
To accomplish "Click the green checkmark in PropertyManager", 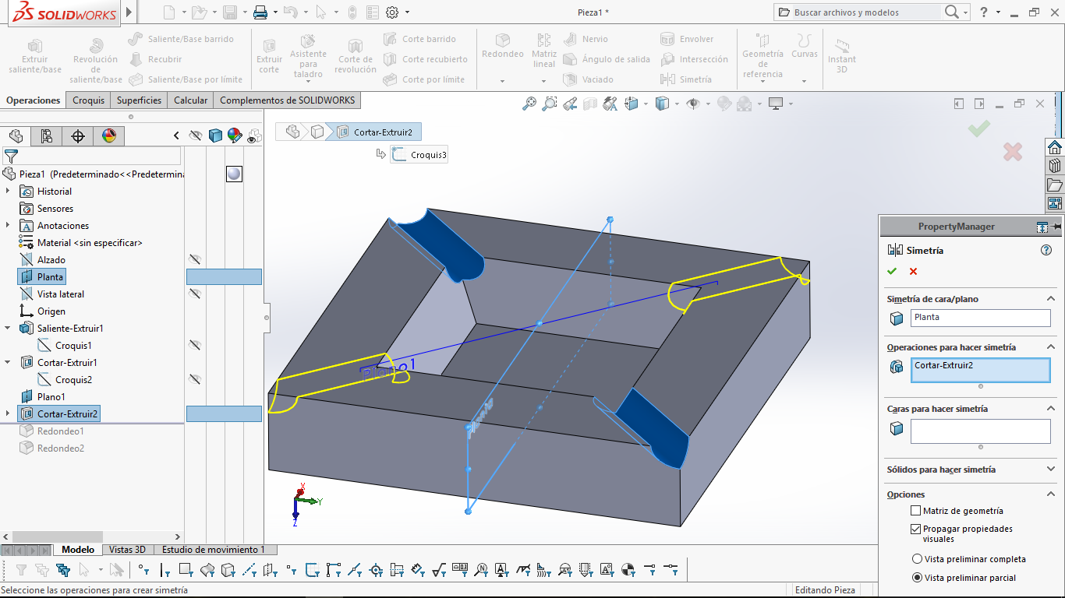I will coord(892,271).
